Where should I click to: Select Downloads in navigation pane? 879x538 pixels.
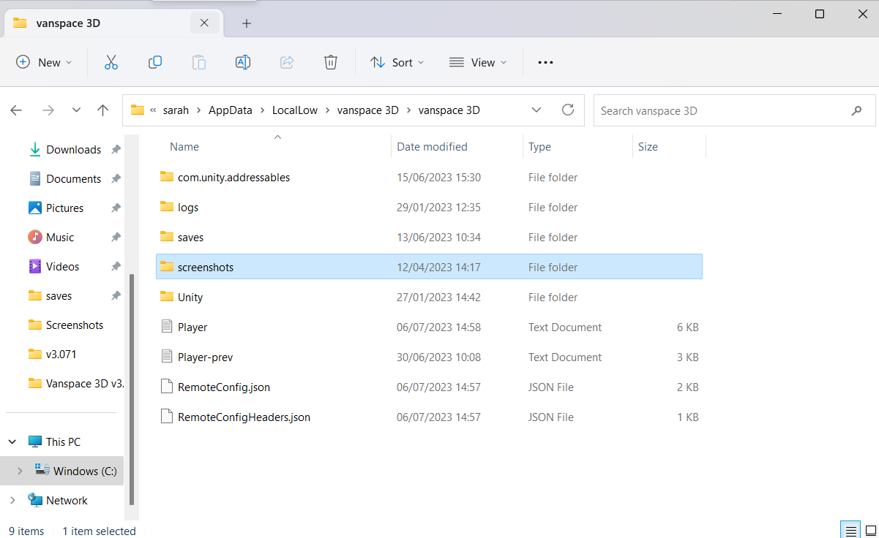[73, 149]
